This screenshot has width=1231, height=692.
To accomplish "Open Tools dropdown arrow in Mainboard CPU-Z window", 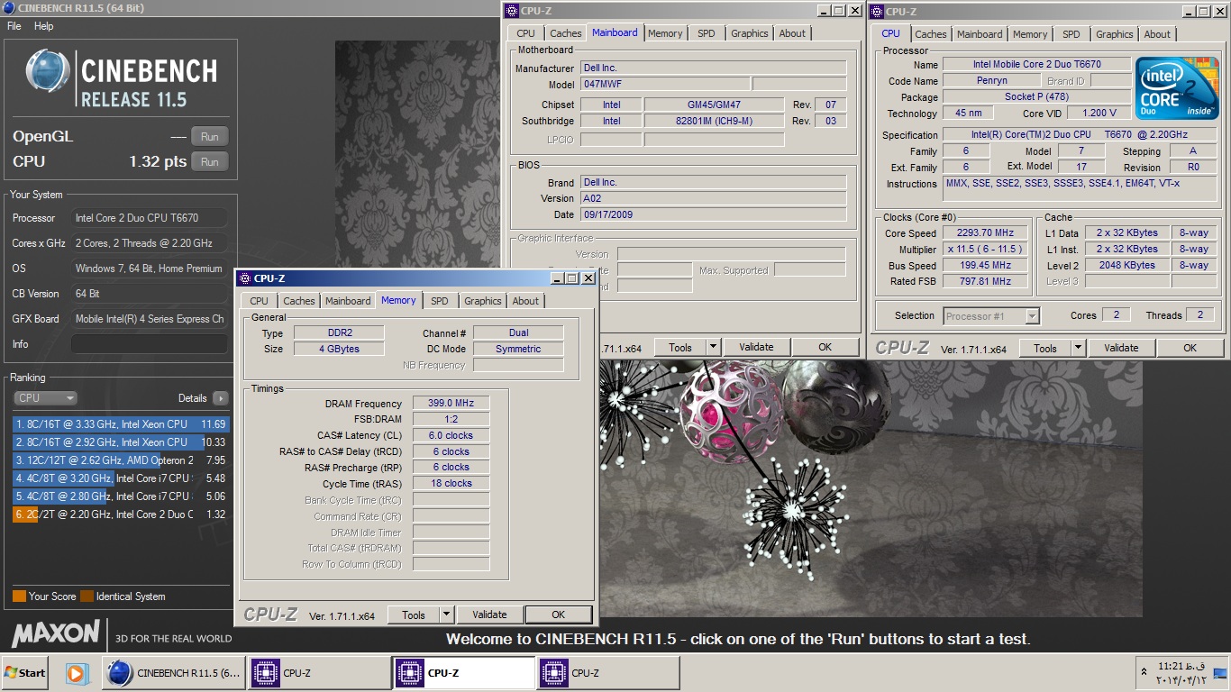I will coord(713,347).
